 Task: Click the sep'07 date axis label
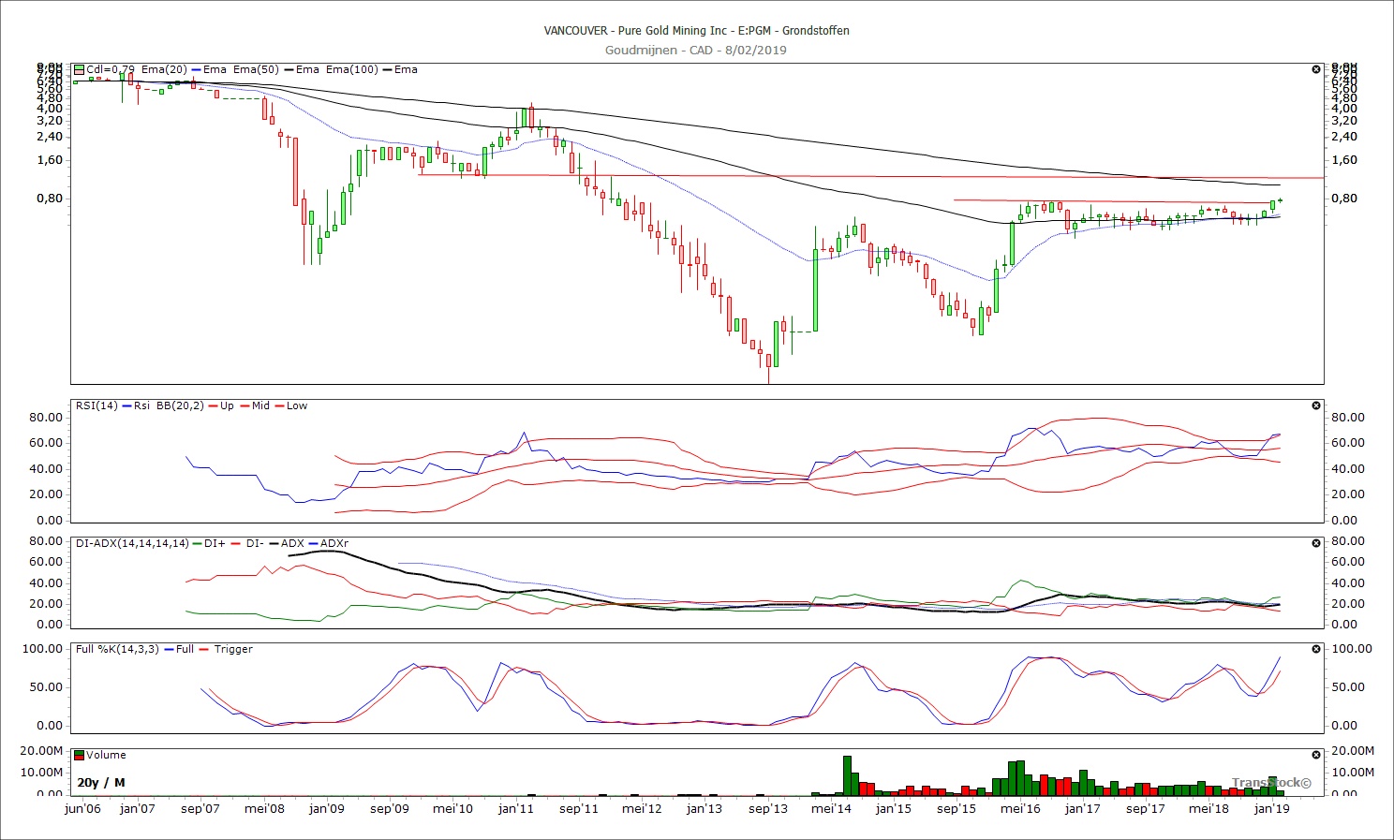click(x=200, y=808)
